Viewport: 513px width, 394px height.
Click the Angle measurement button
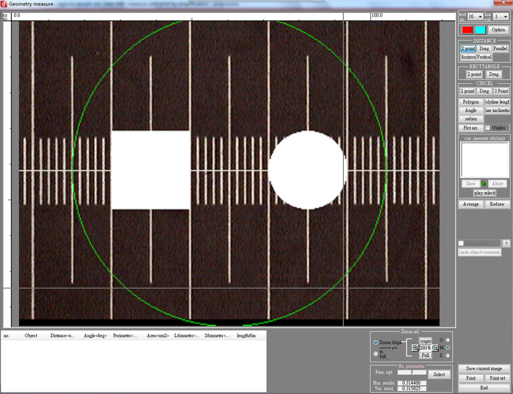[x=471, y=110]
